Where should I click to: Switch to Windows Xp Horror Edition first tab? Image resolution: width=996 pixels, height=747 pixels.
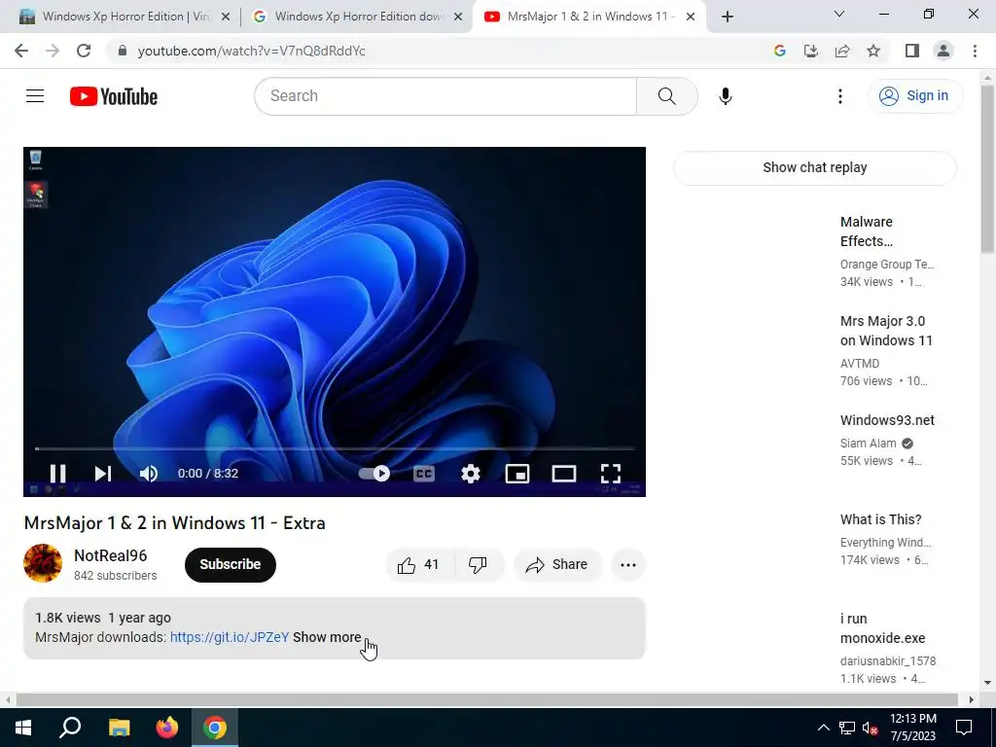[x=124, y=17]
